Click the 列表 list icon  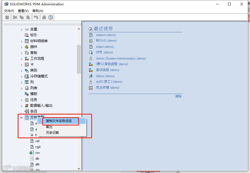[27, 88]
